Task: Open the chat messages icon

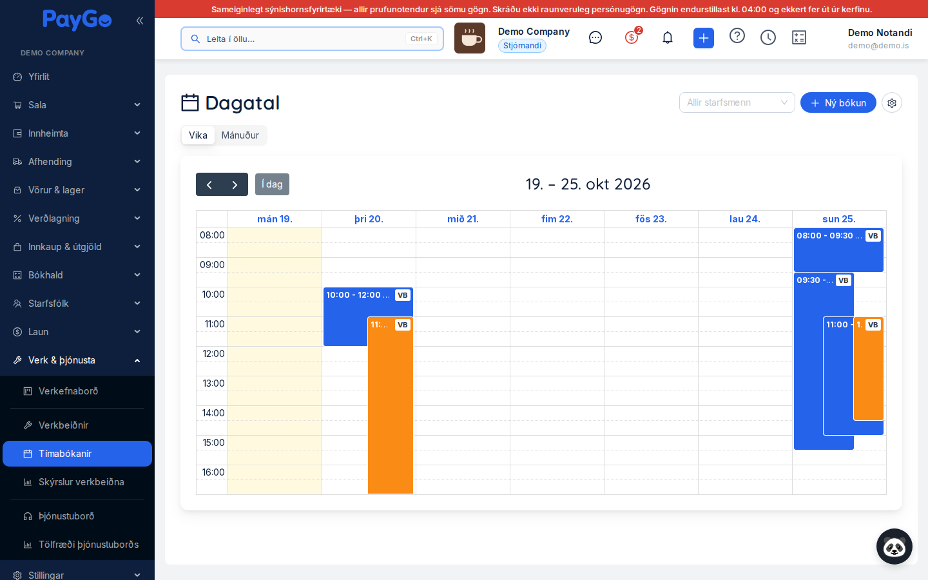Action: (595, 38)
